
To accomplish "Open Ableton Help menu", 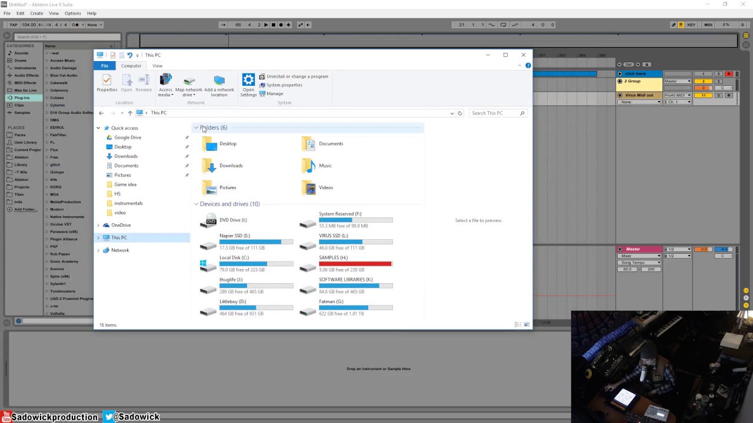I will [92, 13].
